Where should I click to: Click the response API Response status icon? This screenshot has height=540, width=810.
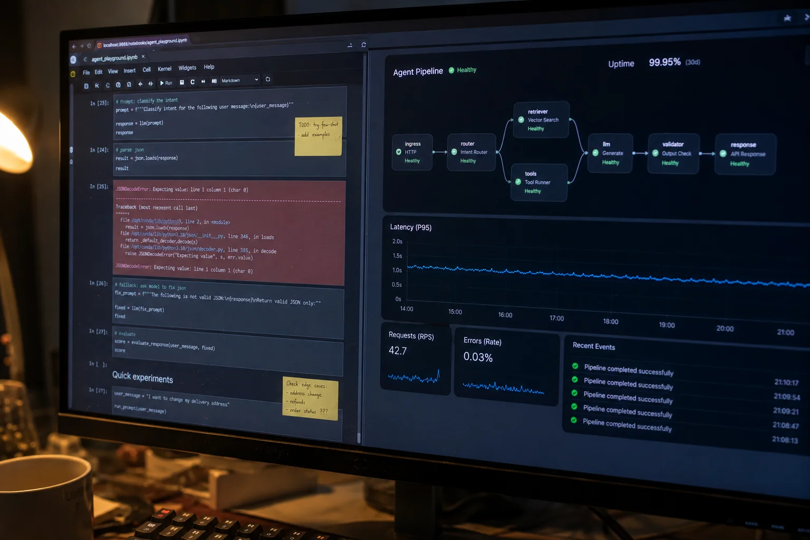point(723,154)
